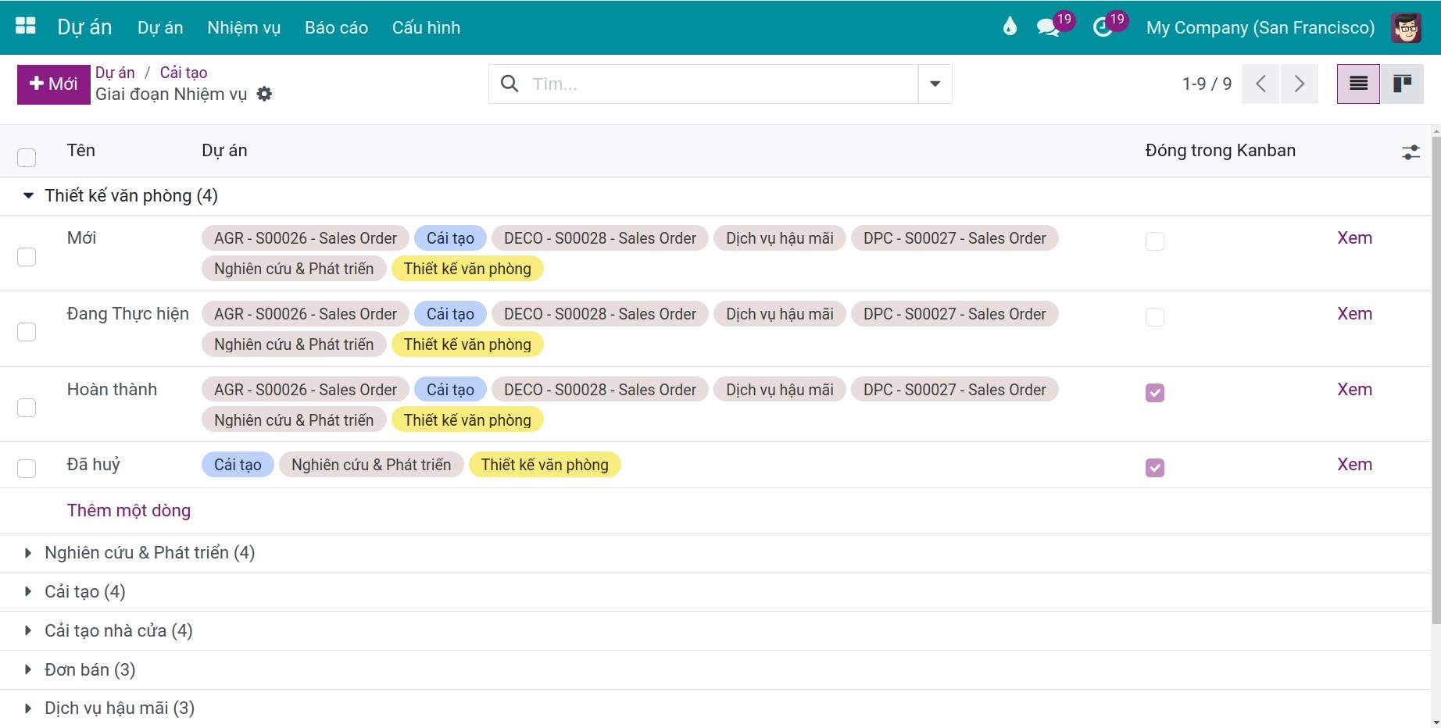Open the Cấu hình menu
This screenshot has height=728, width=1441.
(426, 27)
